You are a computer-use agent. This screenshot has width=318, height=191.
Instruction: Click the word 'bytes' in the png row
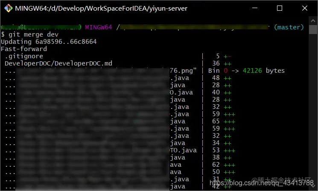point(275,71)
